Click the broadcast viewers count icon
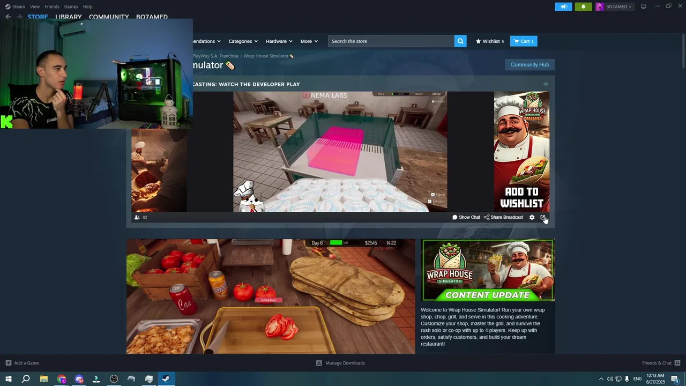This screenshot has width=686, height=386. [x=137, y=217]
